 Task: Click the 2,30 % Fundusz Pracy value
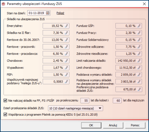[x=131, y=33]
